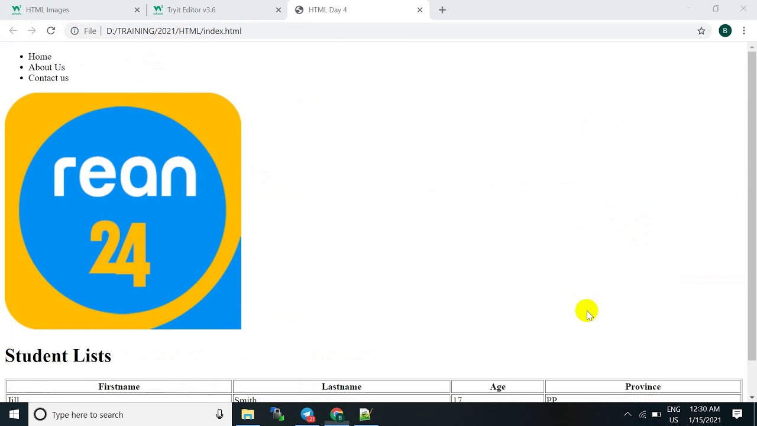Click the About Us list item
Screen dimensions: 757x426
(47, 67)
